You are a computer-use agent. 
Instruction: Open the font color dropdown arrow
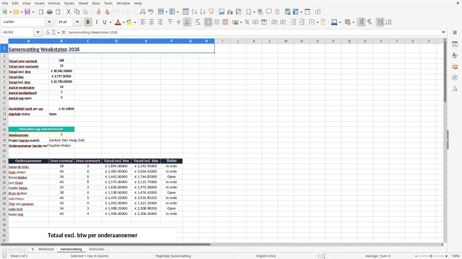coord(124,22)
